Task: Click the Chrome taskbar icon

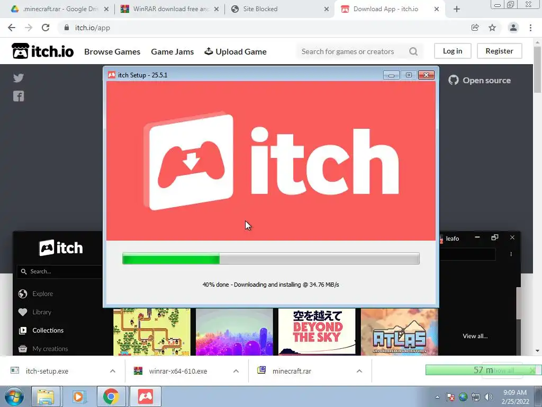Action: (111, 396)
